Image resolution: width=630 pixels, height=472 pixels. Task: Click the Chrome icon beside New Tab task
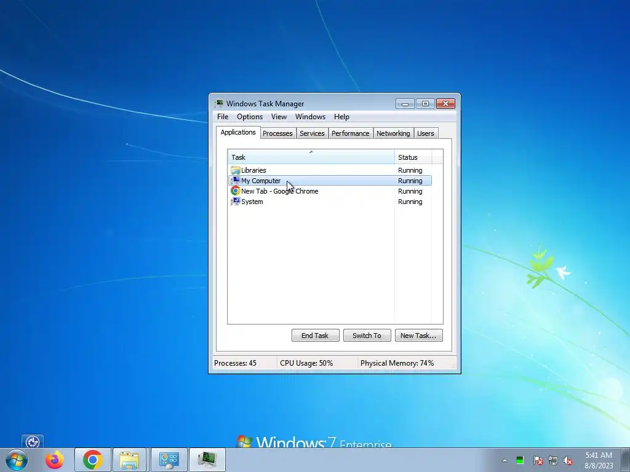[x=236, y=191]
